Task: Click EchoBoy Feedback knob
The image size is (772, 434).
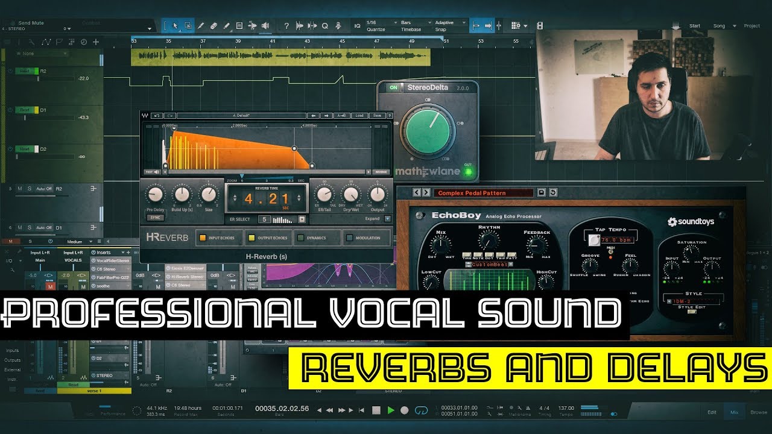Action: (536, 246)
